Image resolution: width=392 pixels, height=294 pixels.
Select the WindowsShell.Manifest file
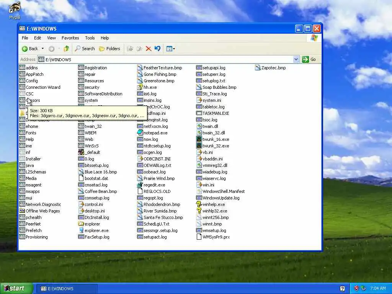220,191
